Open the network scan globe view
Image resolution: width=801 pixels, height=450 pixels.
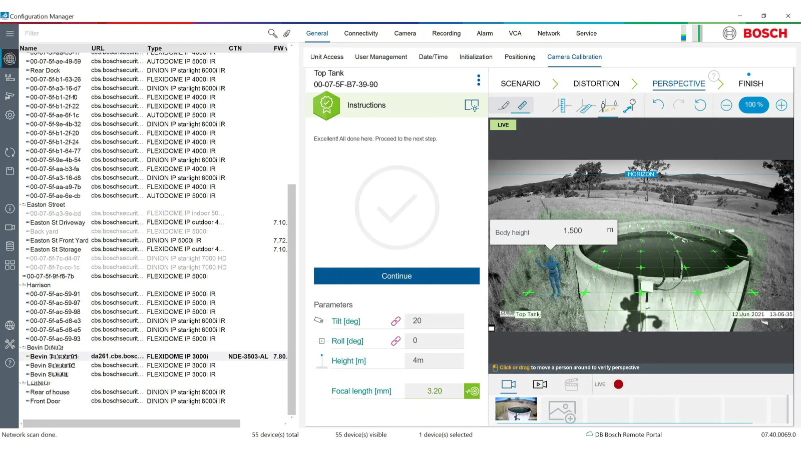(x=10, y=59)
